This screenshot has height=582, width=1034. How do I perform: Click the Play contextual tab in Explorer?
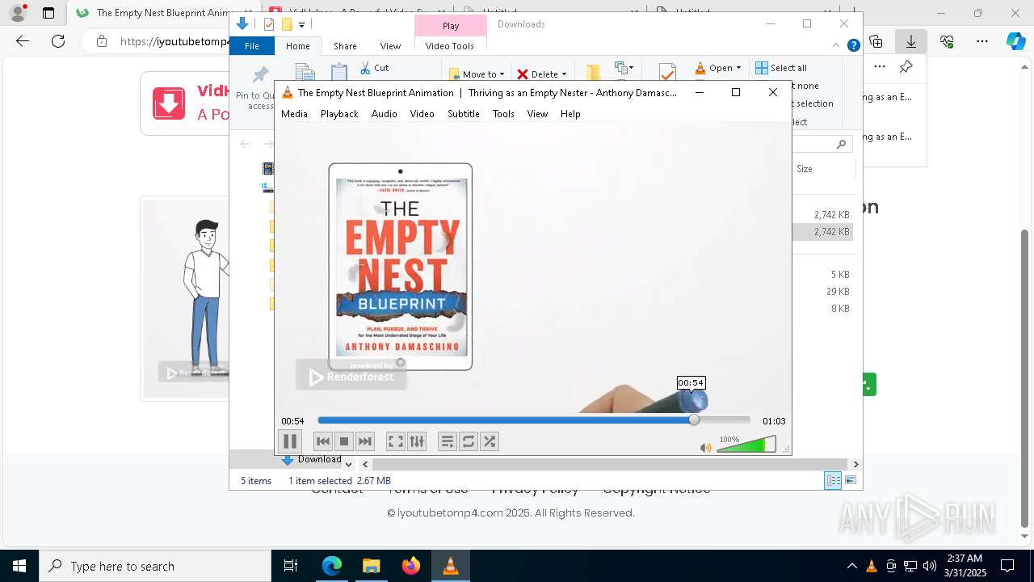tap(451, 26)
